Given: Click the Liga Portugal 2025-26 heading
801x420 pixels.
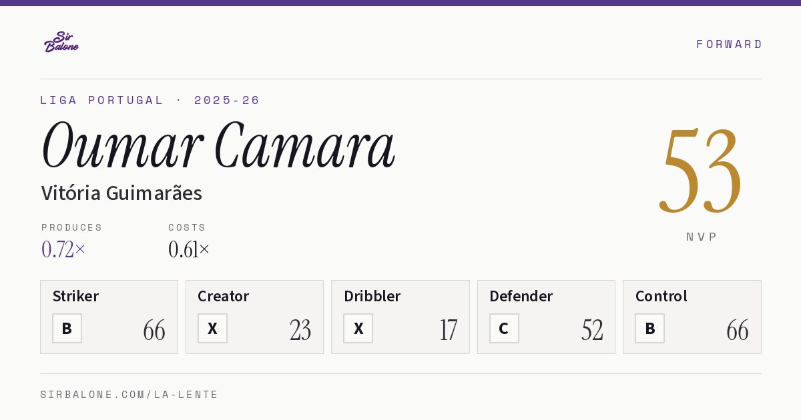Looking at the screenshot, I should 150,100.
